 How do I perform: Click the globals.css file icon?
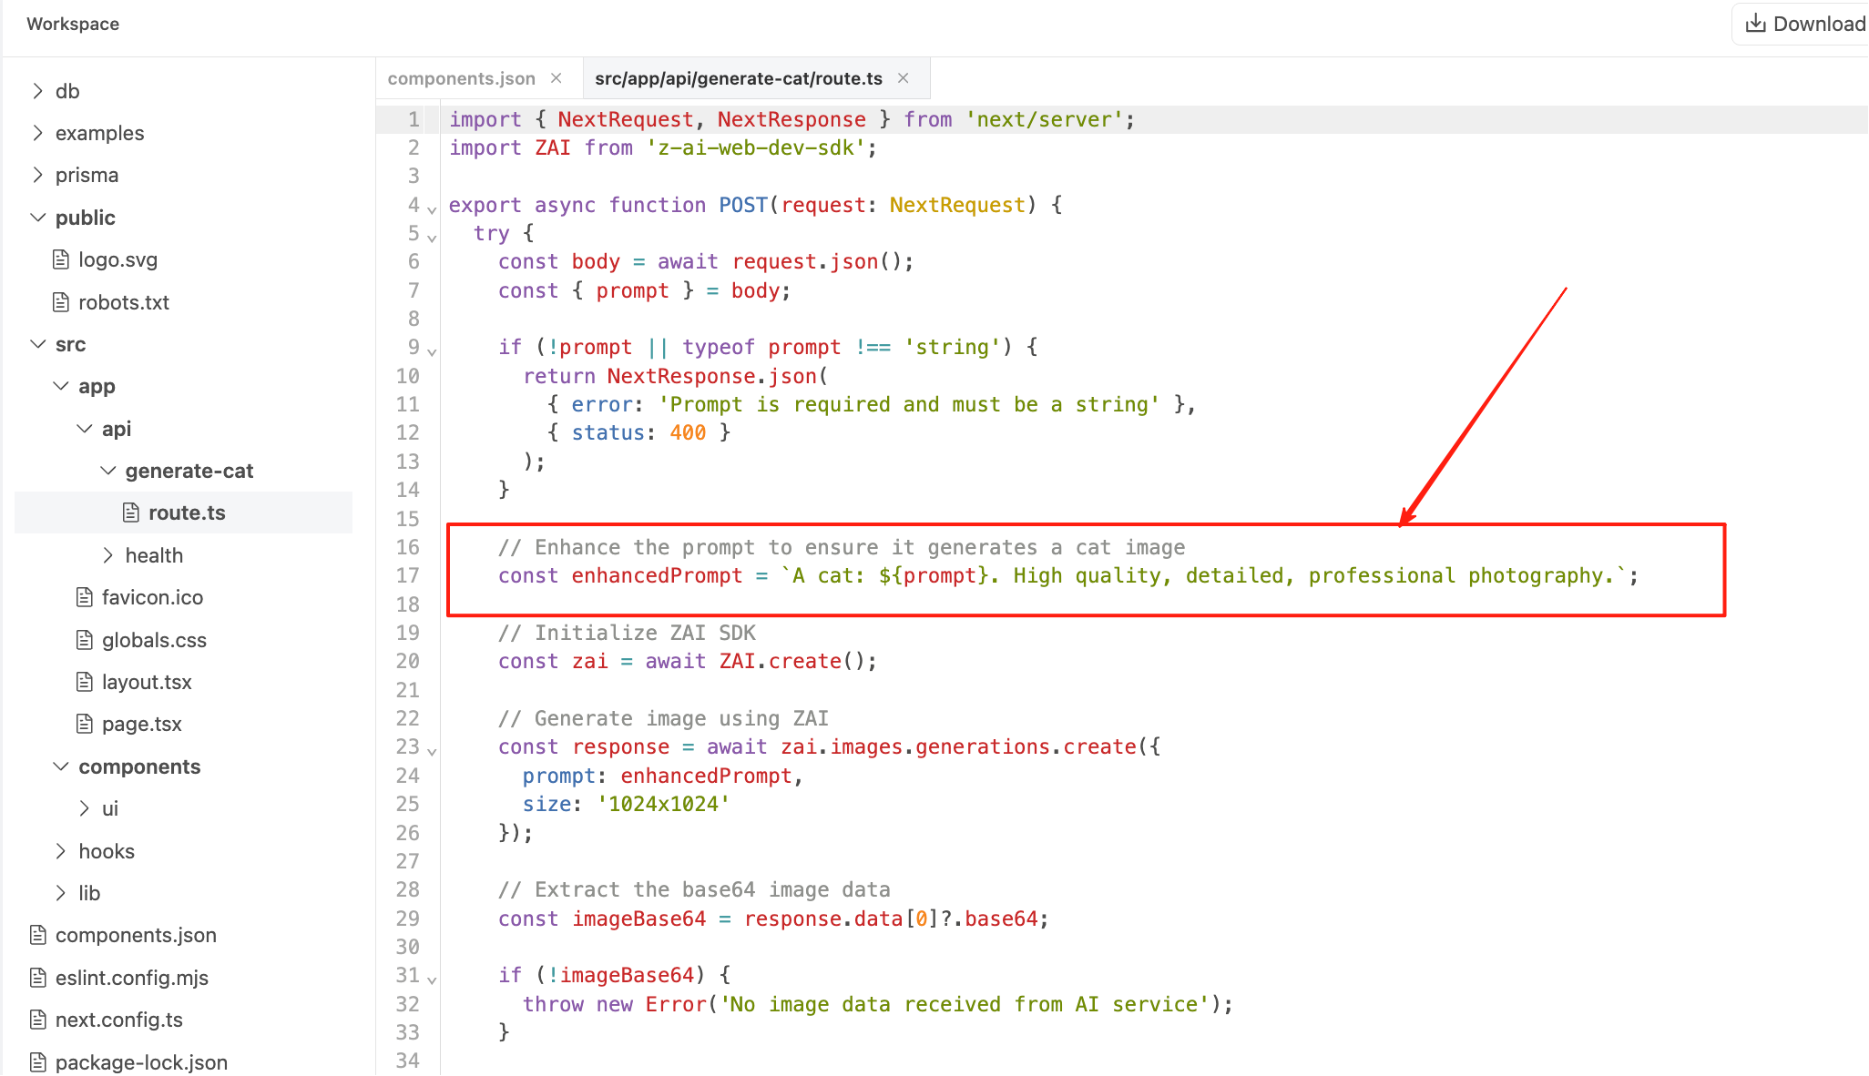(85, 640)
